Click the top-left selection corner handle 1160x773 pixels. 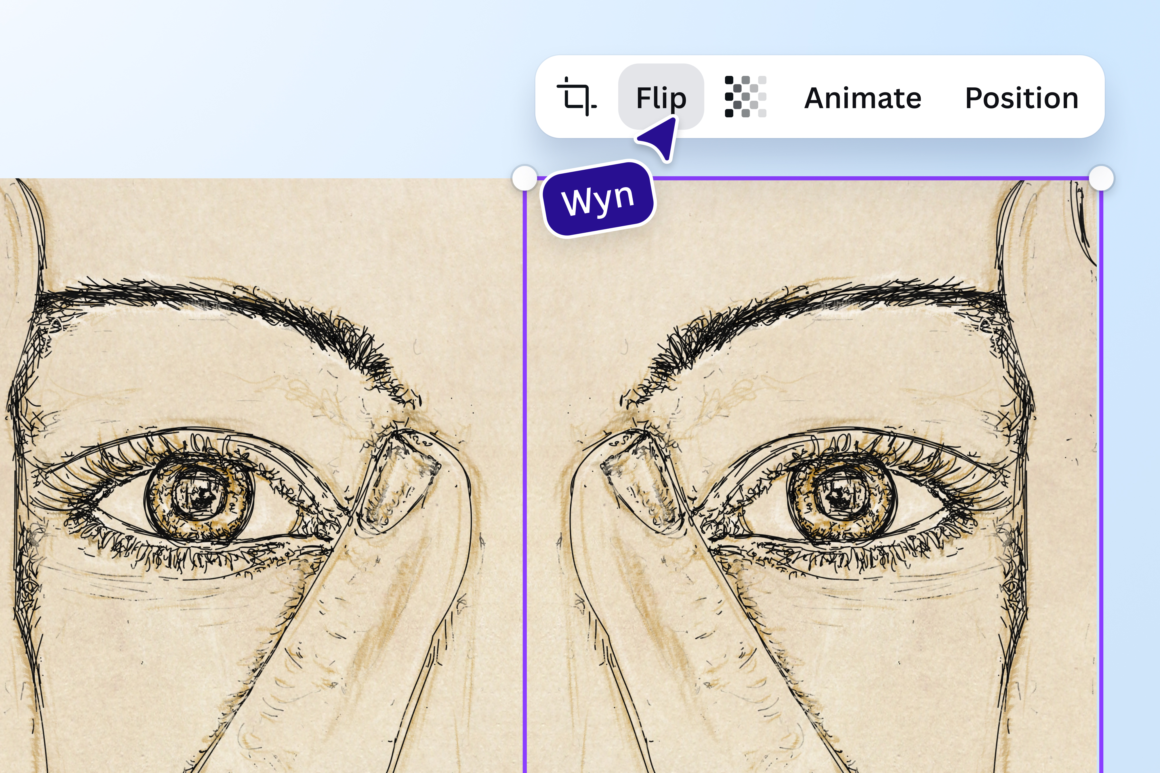525,177
